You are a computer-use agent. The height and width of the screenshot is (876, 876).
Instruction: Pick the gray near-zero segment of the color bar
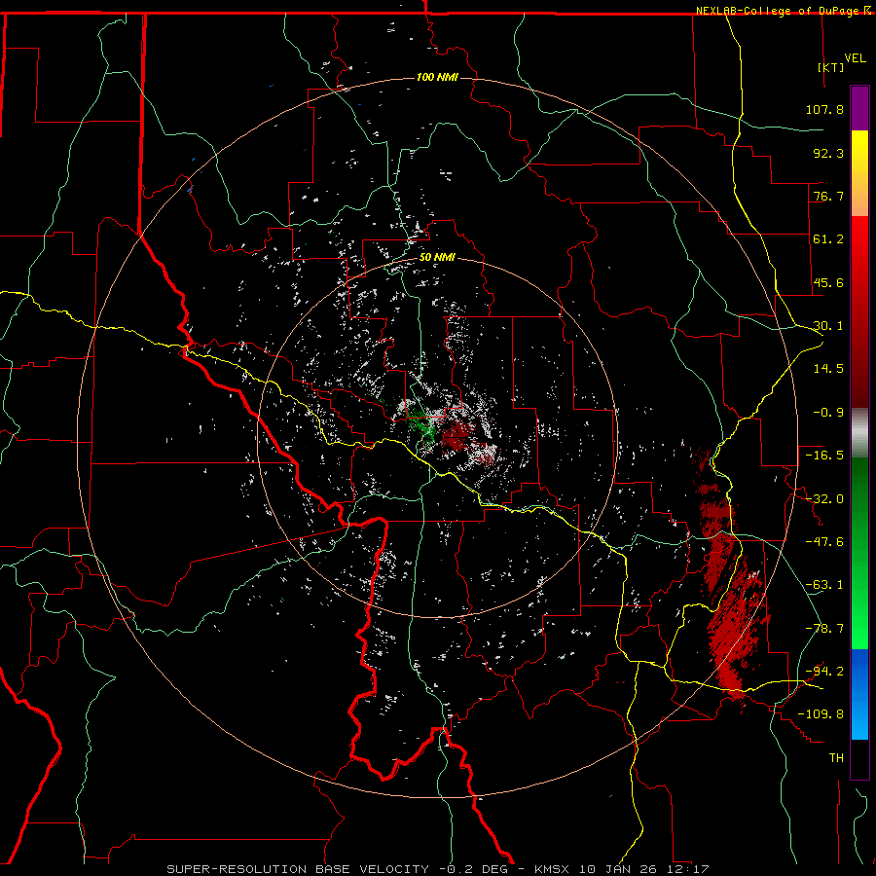[859, 433]
